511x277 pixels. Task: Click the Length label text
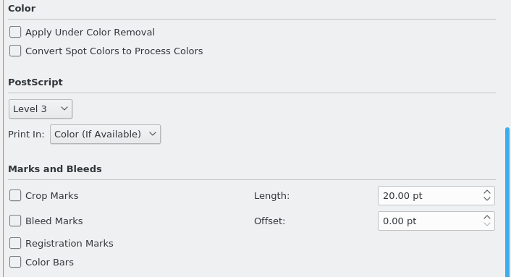pos(272,195)
